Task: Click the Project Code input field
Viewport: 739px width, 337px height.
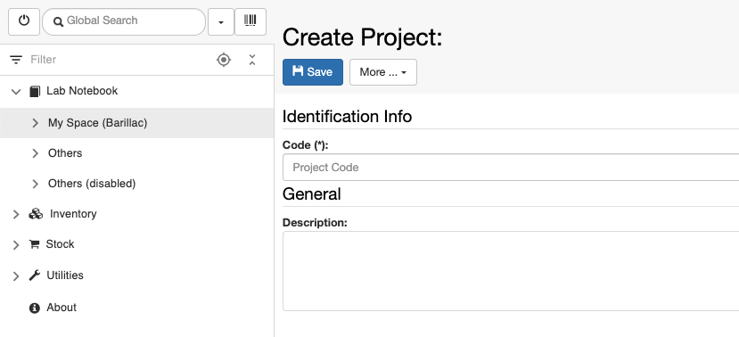Action: pyautogui.click(x=511, y=168)
